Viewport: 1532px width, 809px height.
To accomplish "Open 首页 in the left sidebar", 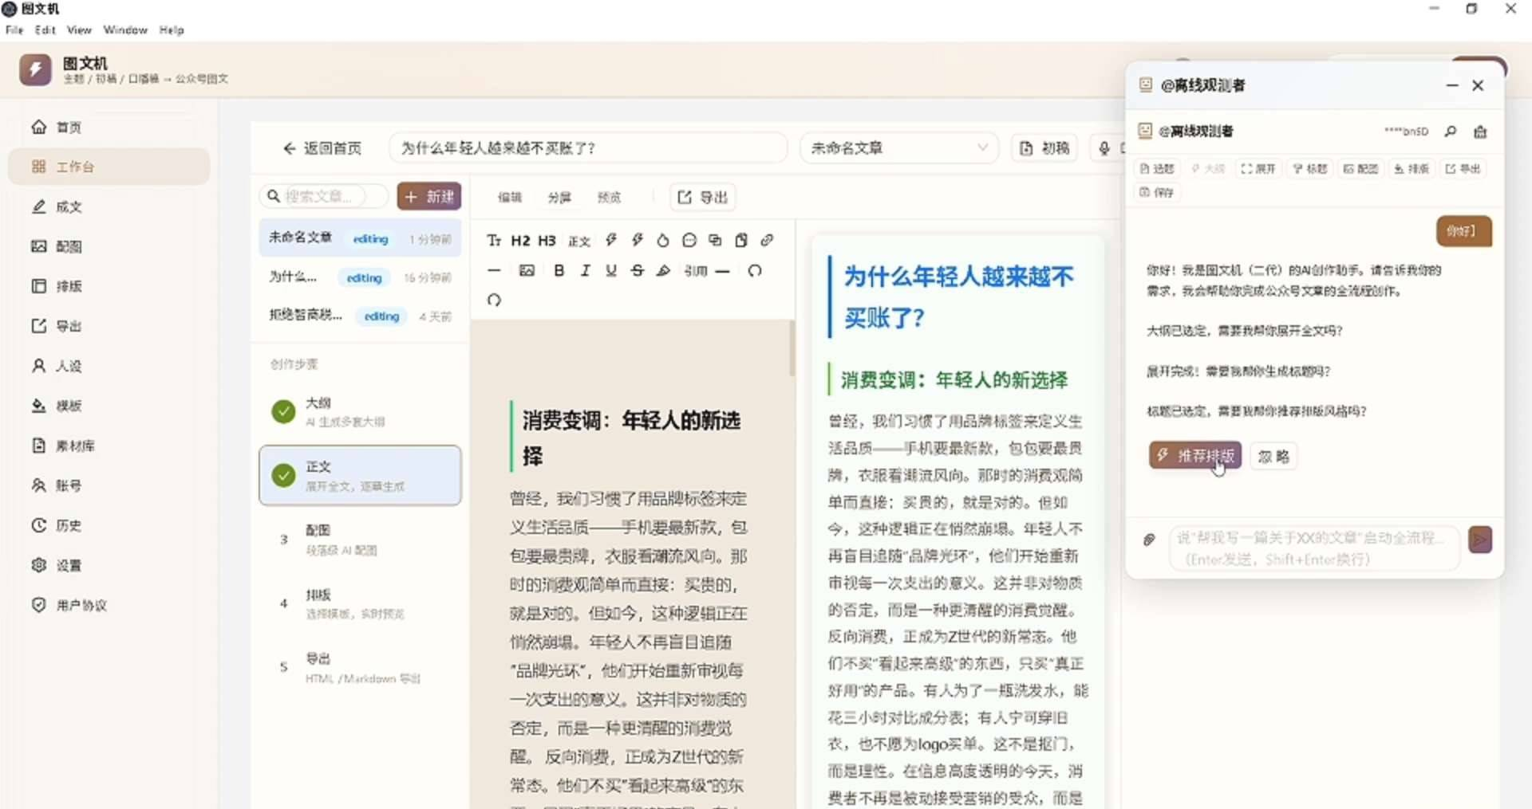I will (109, 128).
